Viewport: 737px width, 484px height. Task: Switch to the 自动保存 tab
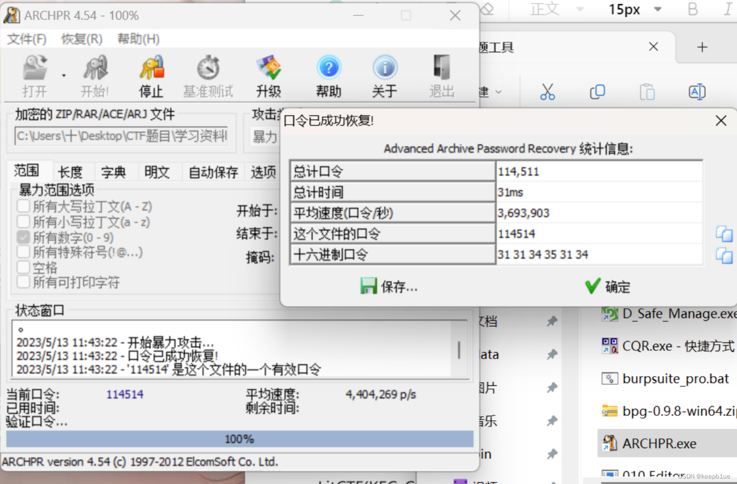click(213, 172)
